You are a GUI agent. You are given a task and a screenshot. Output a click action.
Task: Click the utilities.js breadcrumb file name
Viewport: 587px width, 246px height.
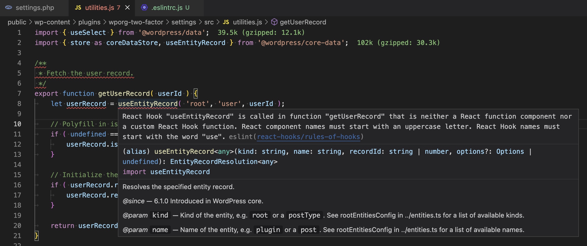click(x=248, y=22)
